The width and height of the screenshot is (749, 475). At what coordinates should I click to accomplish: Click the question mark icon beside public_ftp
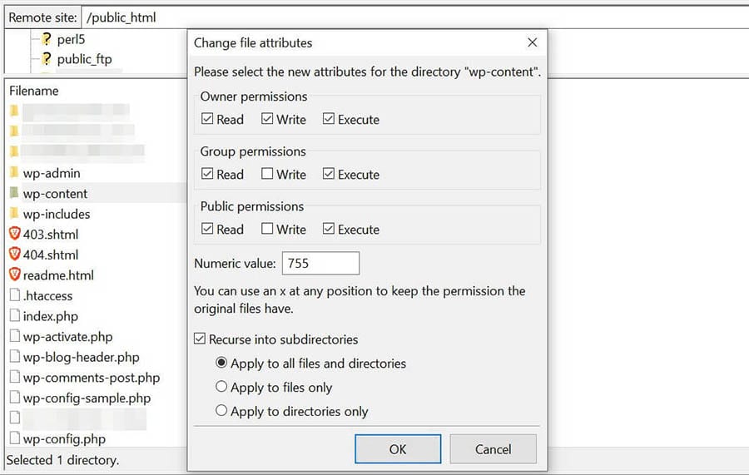[47, 59]
